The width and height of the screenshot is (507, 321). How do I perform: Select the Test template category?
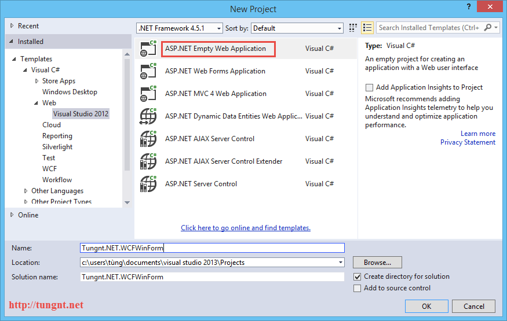(x=49, y=158)
